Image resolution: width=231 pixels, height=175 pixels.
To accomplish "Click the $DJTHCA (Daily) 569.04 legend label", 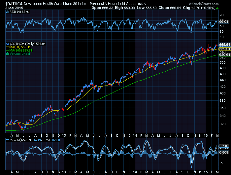I will point(27,44).
